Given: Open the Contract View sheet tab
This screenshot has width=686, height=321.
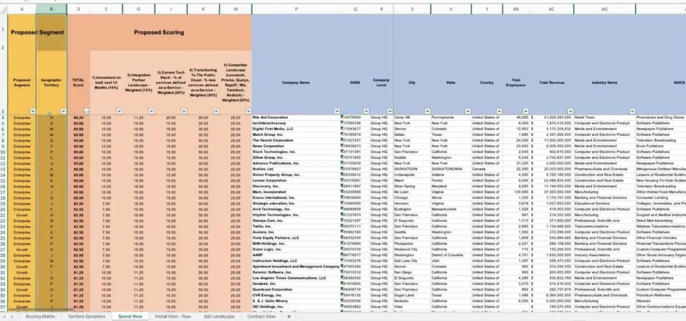Looking at the screenshot, I should click(x=261, y=317).
